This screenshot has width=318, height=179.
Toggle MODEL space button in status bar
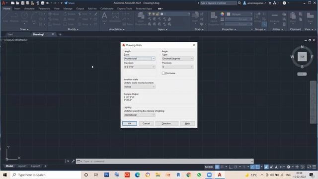pyautogui.click(x=209, y=167)
